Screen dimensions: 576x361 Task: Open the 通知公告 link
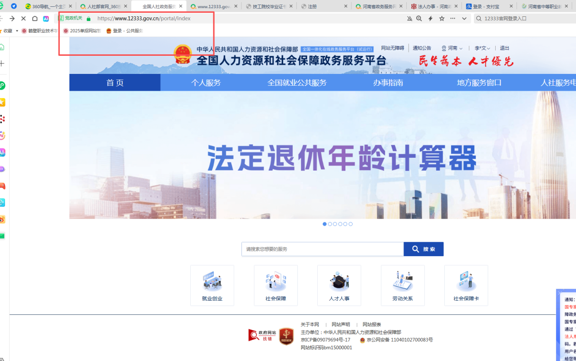point(422,48)
